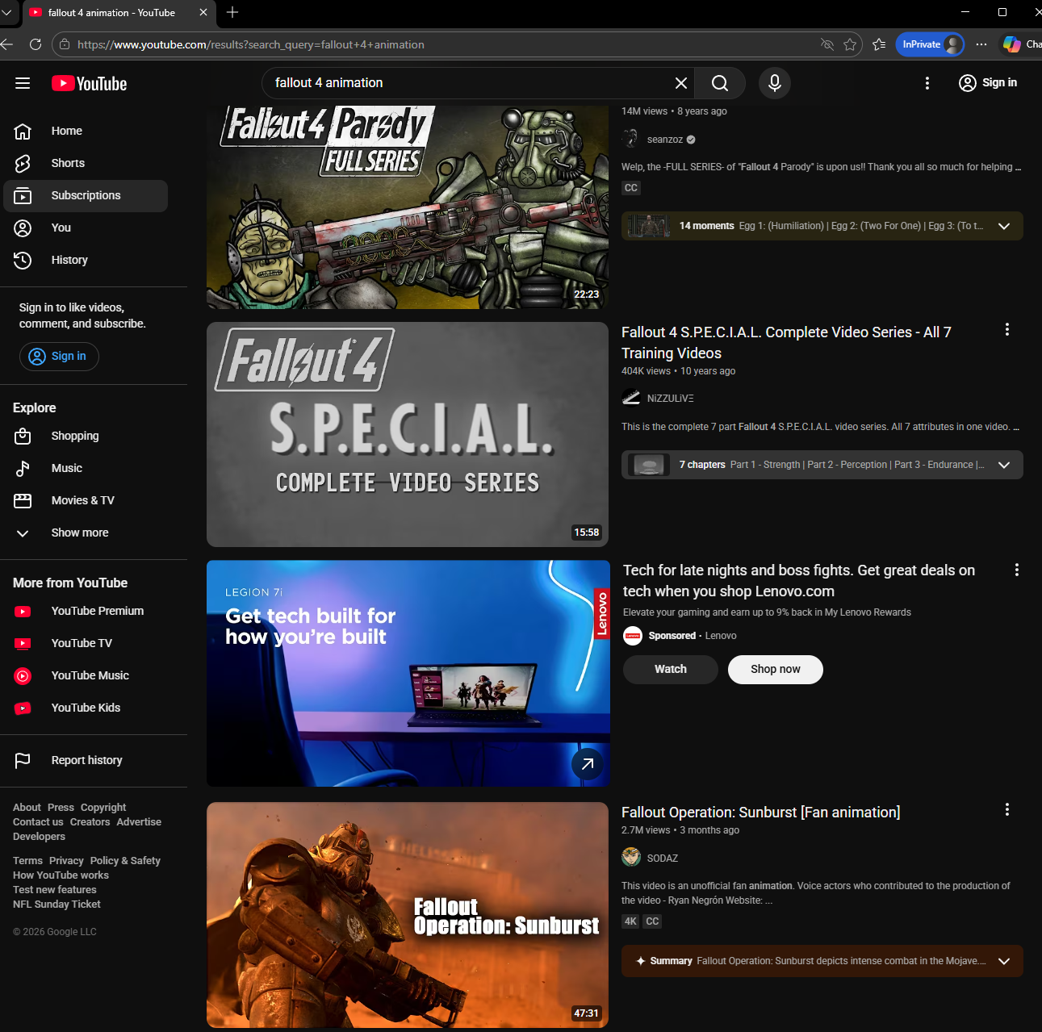Viewport: 1042px width, 1032px height.
Task: Open the About footer link
Action: (x=27, y=808)
